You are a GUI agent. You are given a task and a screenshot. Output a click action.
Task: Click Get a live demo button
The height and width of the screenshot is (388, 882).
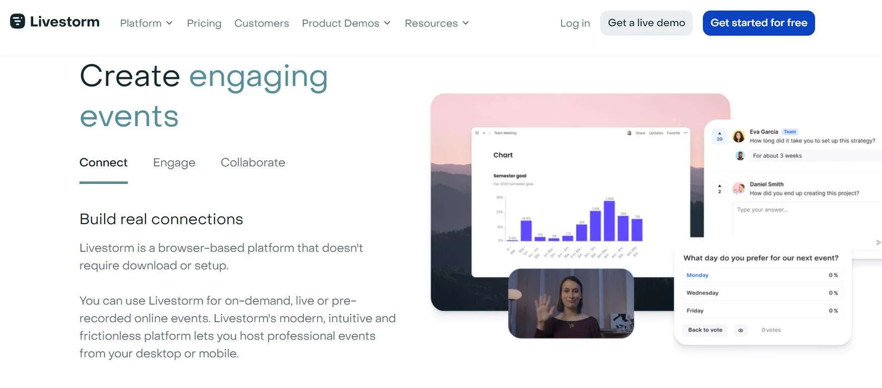tap(647, 23)
